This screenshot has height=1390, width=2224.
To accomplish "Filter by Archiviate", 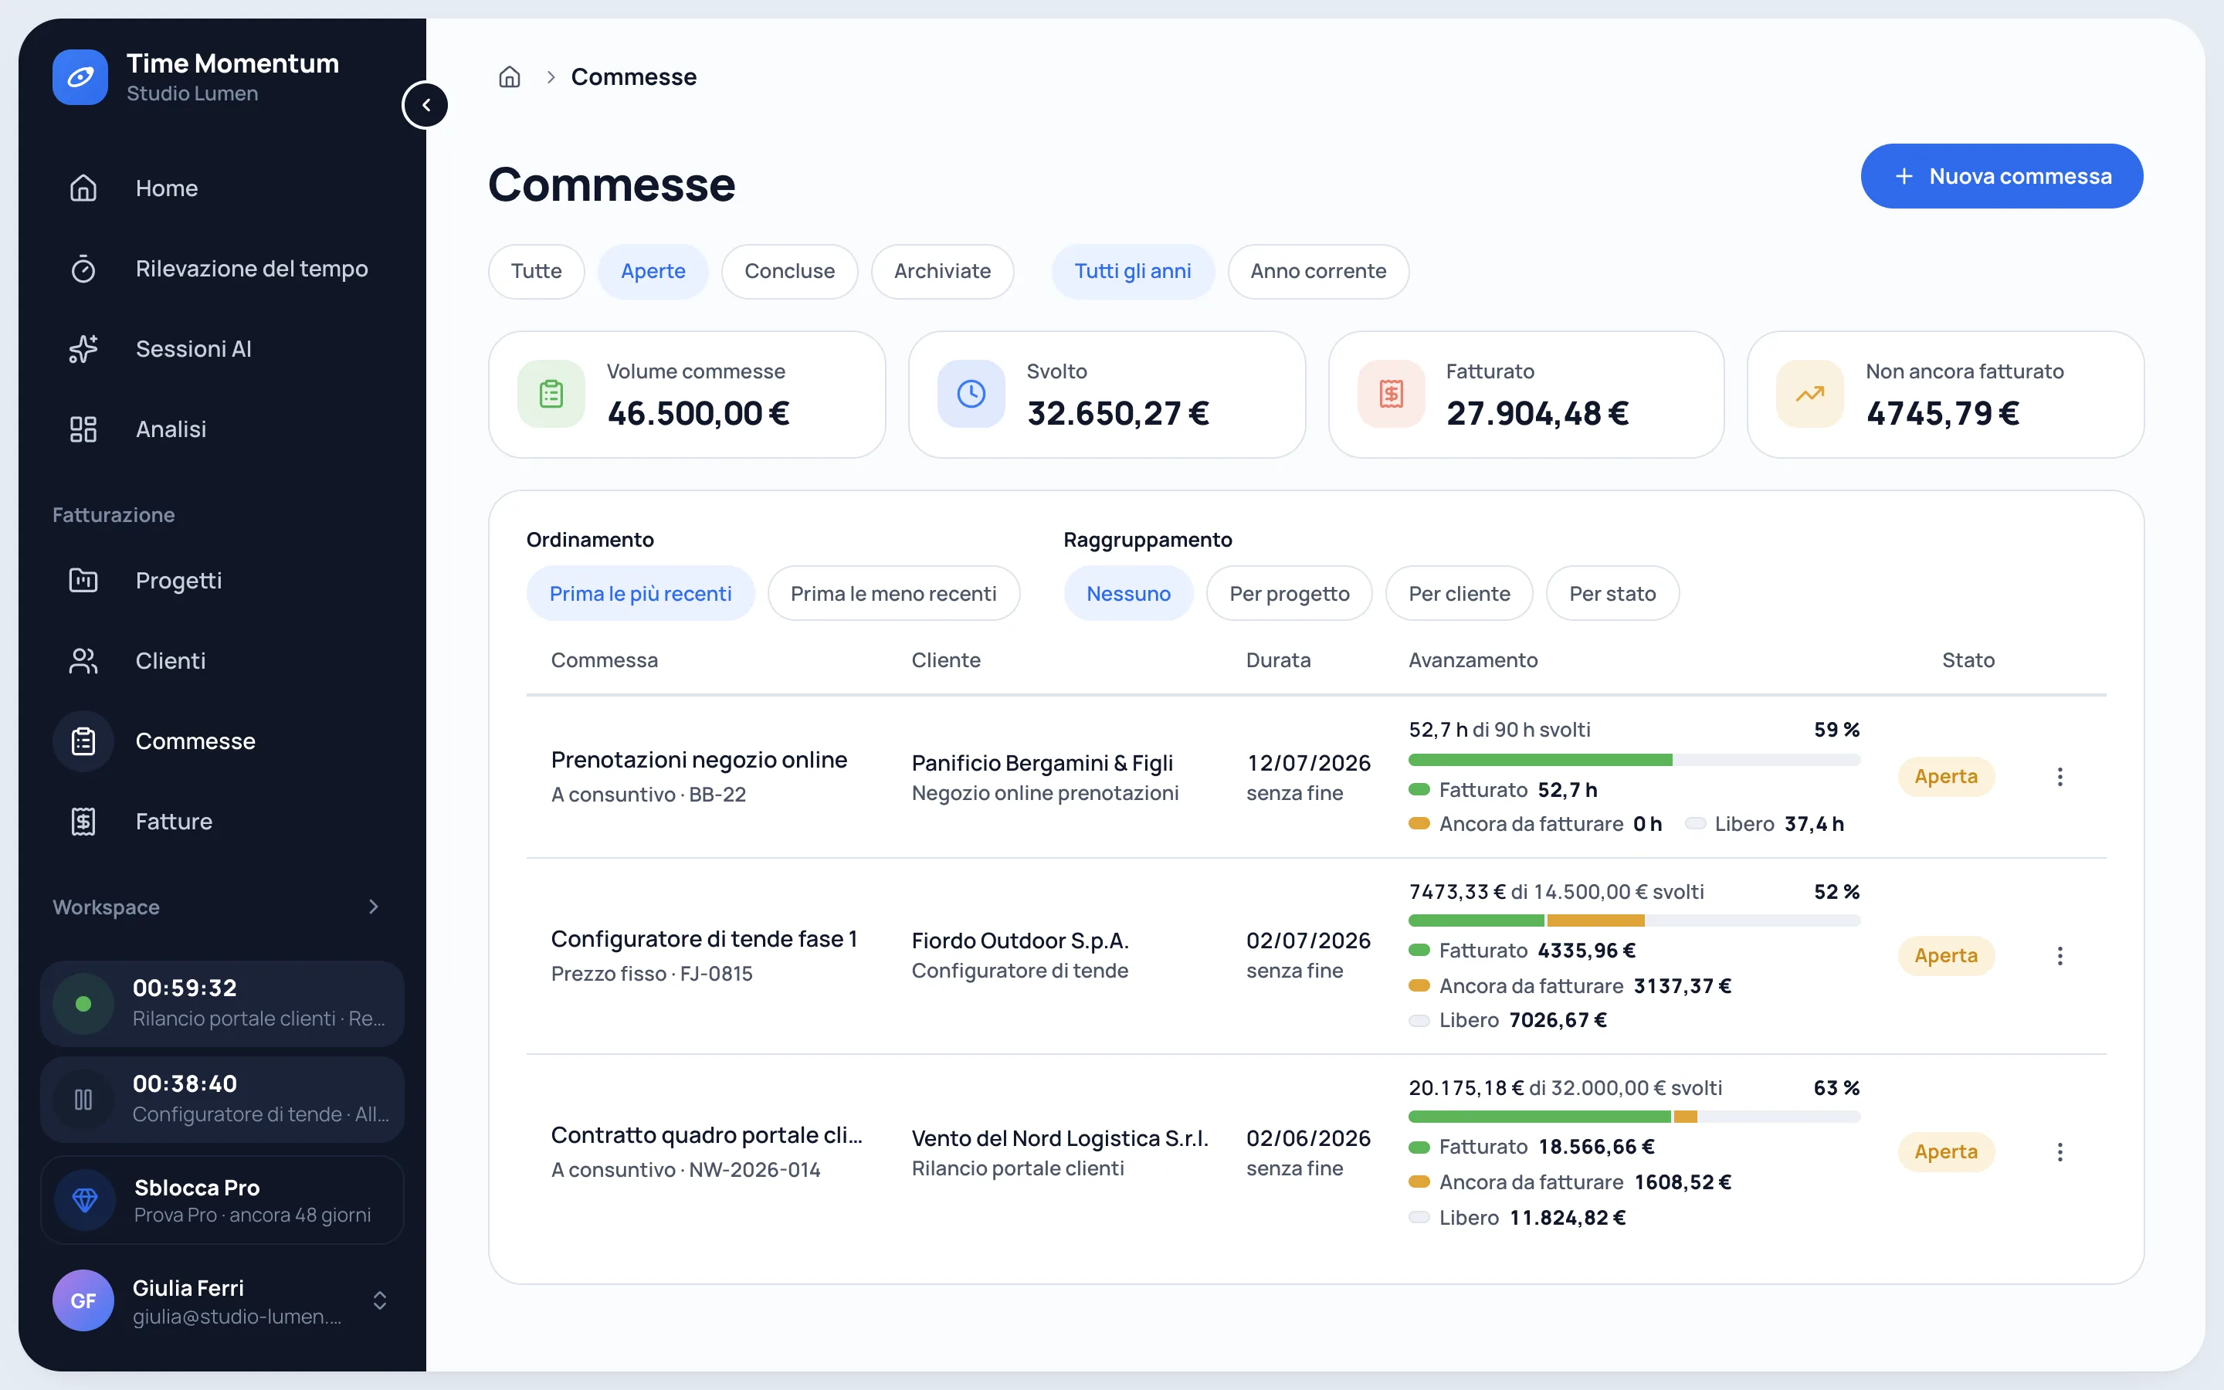I will click(x=943, y=271).
